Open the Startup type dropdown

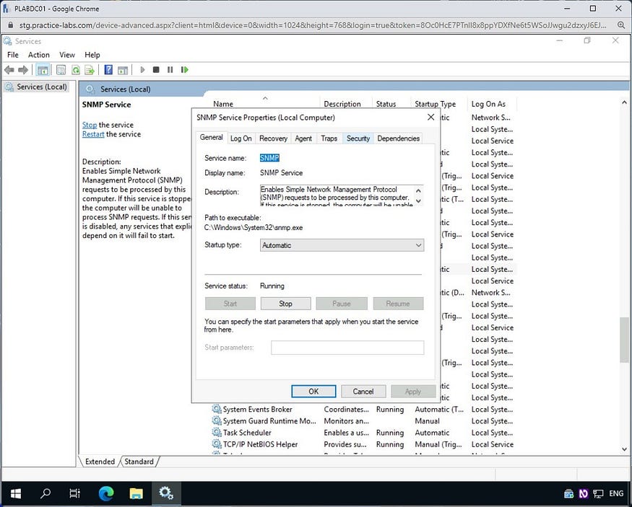(x=342, y=245)
